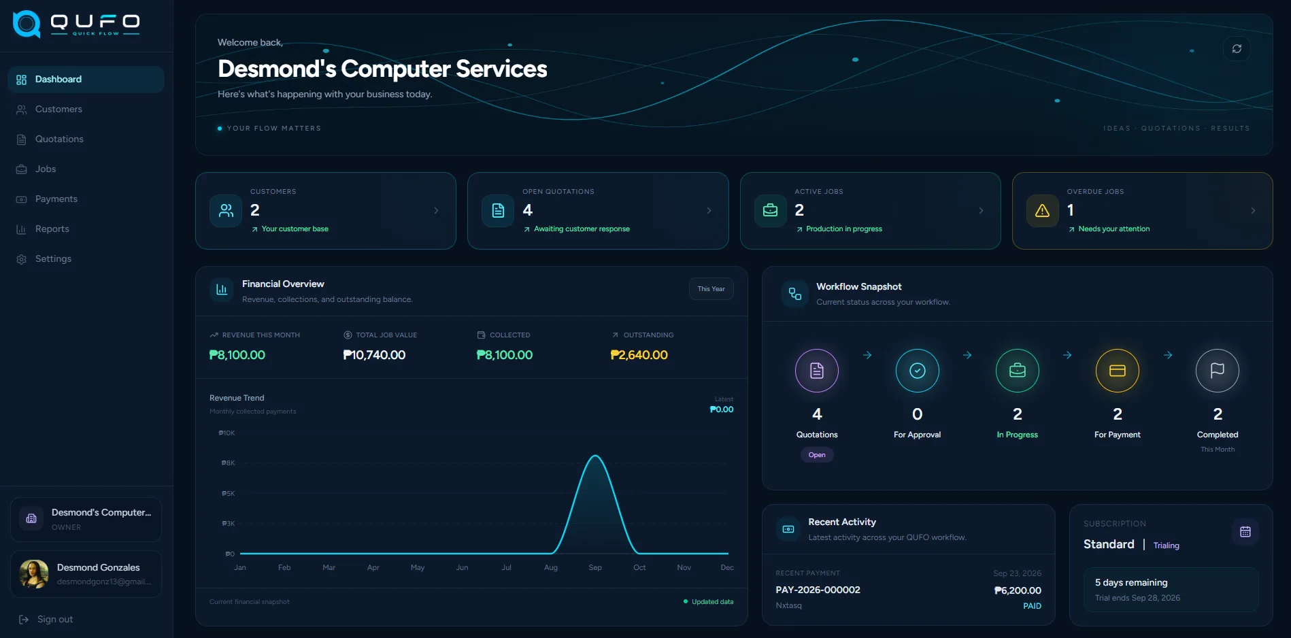Click the QUFO logo in sidebar
The image size is (1291, 638).
point(76,24)
